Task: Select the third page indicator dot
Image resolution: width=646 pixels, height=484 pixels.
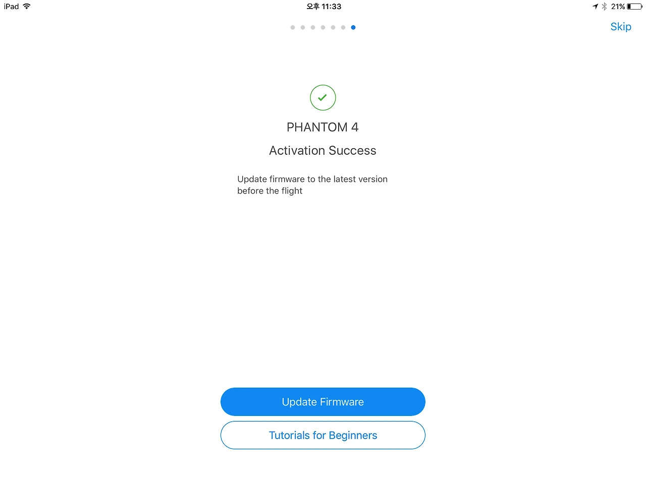Action: [313, 28]
